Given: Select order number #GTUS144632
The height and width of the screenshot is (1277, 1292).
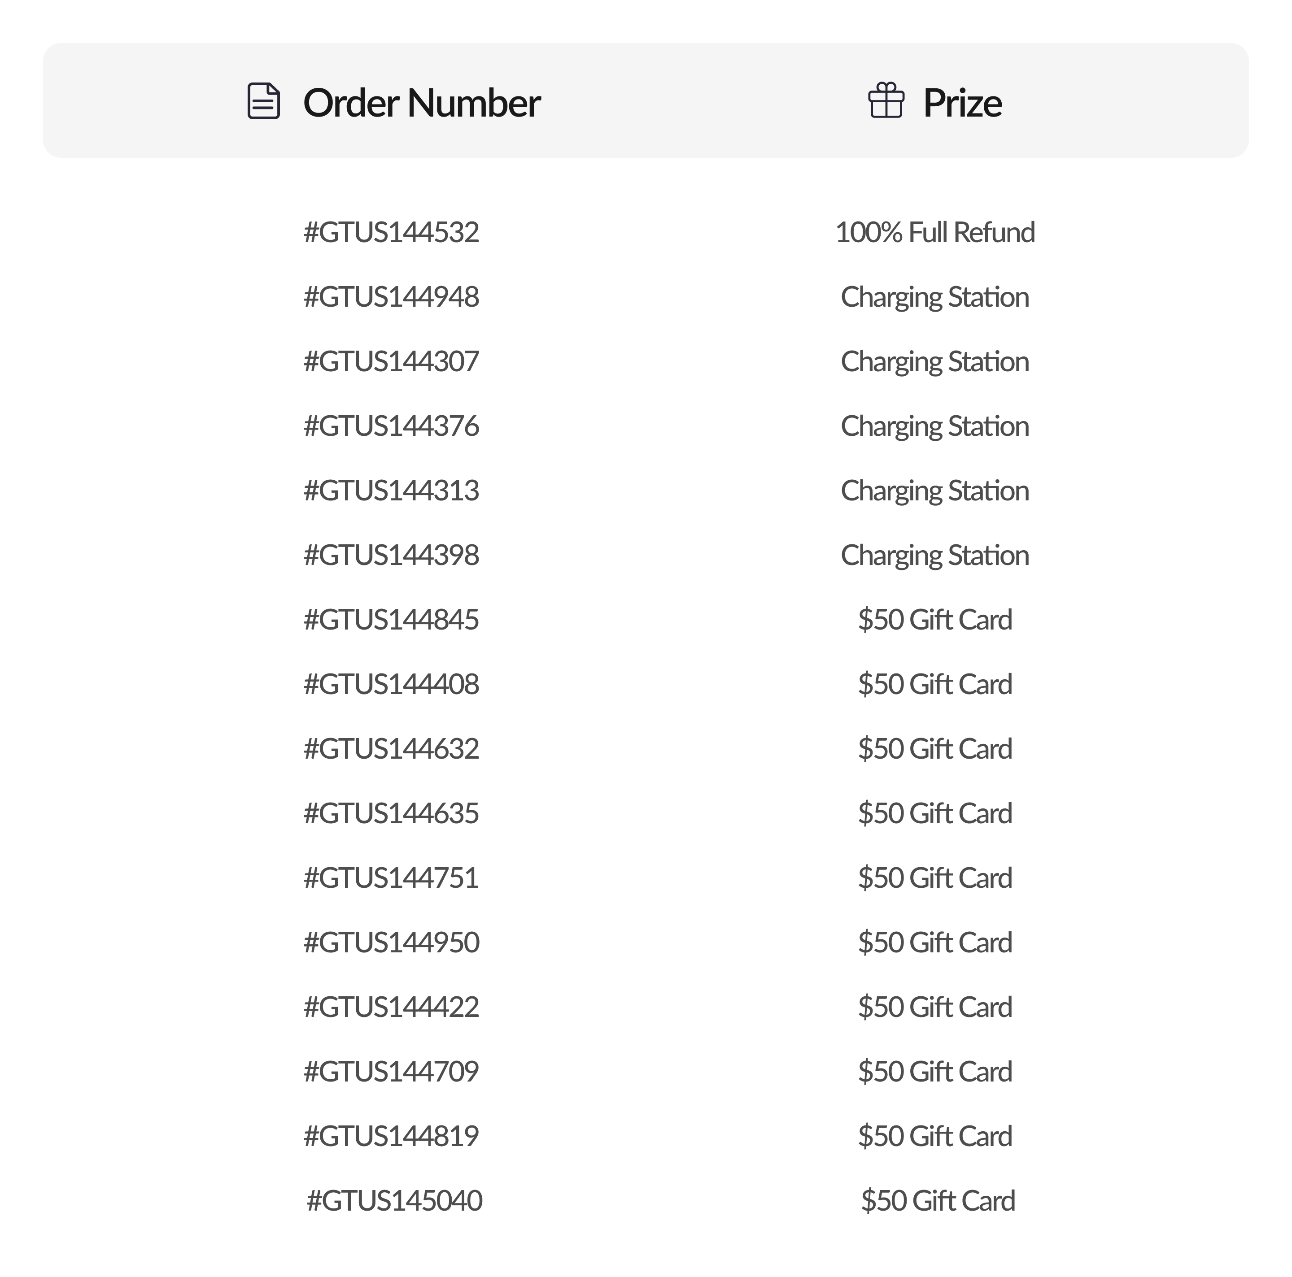Looking at the screenshot, I should 391,748.
